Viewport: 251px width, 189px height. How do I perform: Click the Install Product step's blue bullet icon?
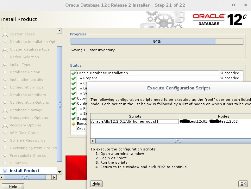point(5,171)
